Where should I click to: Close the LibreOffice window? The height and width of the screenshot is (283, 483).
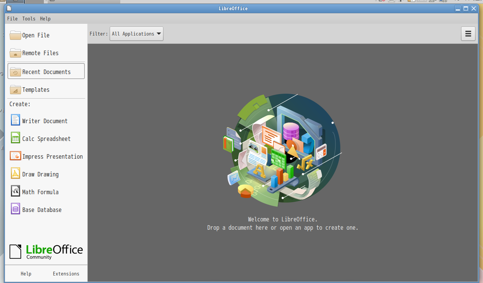point(474,8)
